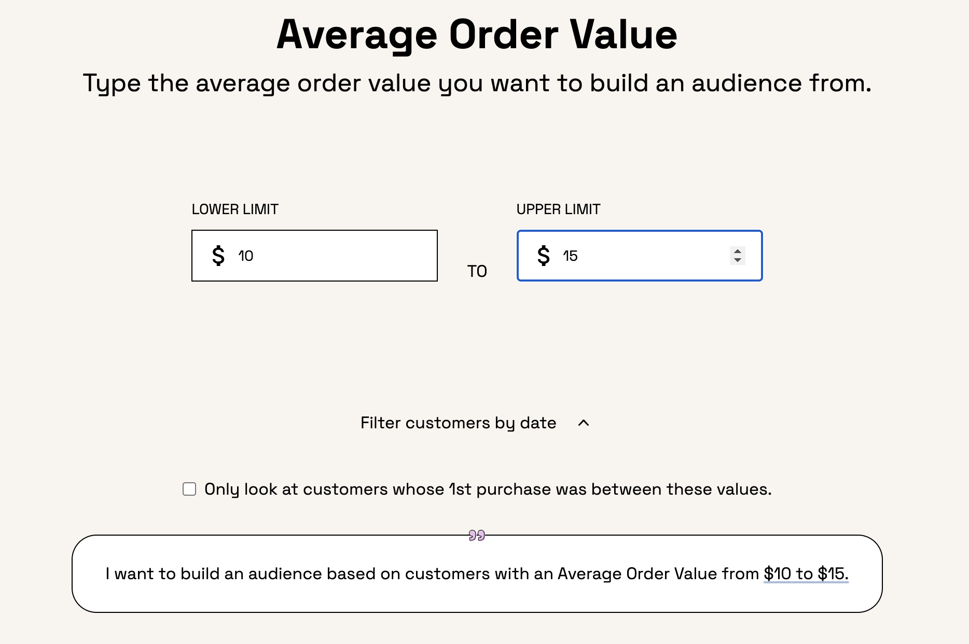The image size is (969, 644).
Task: Click the purple quotation mark icon
Action: [477, 535]
